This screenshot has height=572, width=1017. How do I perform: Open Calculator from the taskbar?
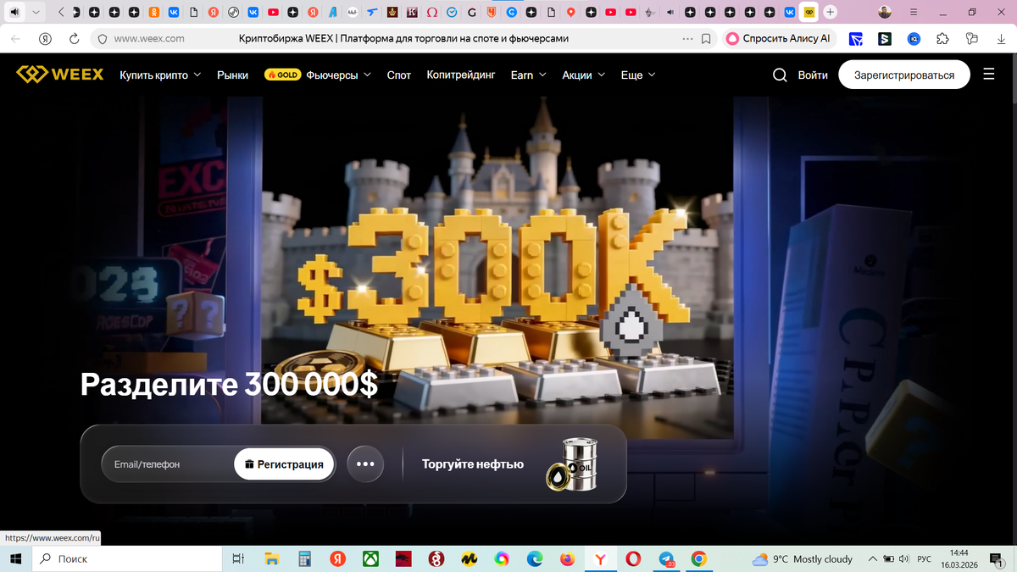pos(304,558)
